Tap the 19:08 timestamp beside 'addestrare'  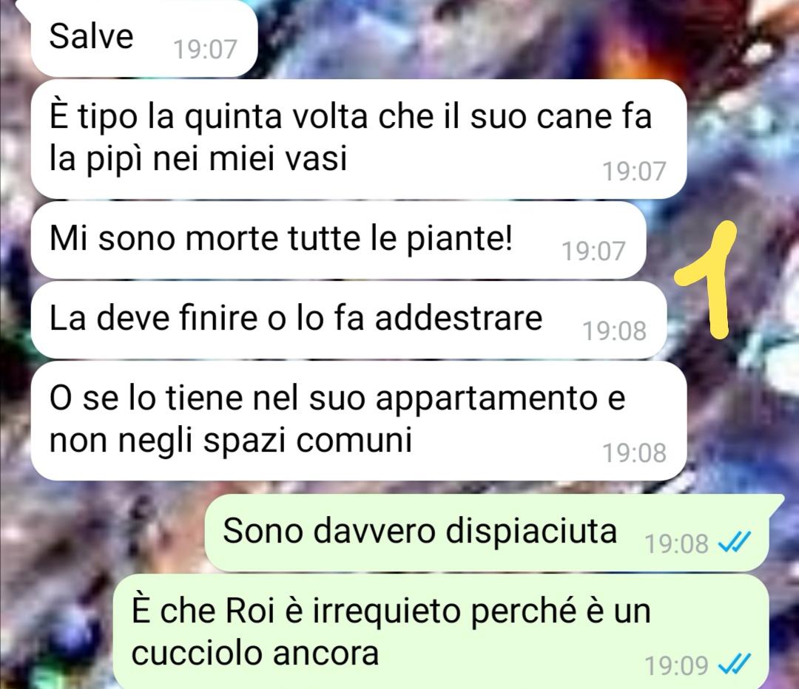click(x=615, y=331)
